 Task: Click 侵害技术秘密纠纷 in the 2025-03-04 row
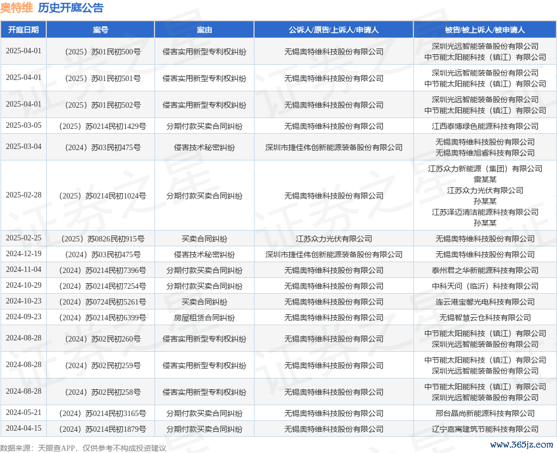pos(205,148)
